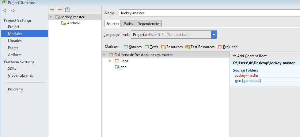Click the green plus add module icon
The width and height of the screenshot is (300, 137).
[52, 10]
